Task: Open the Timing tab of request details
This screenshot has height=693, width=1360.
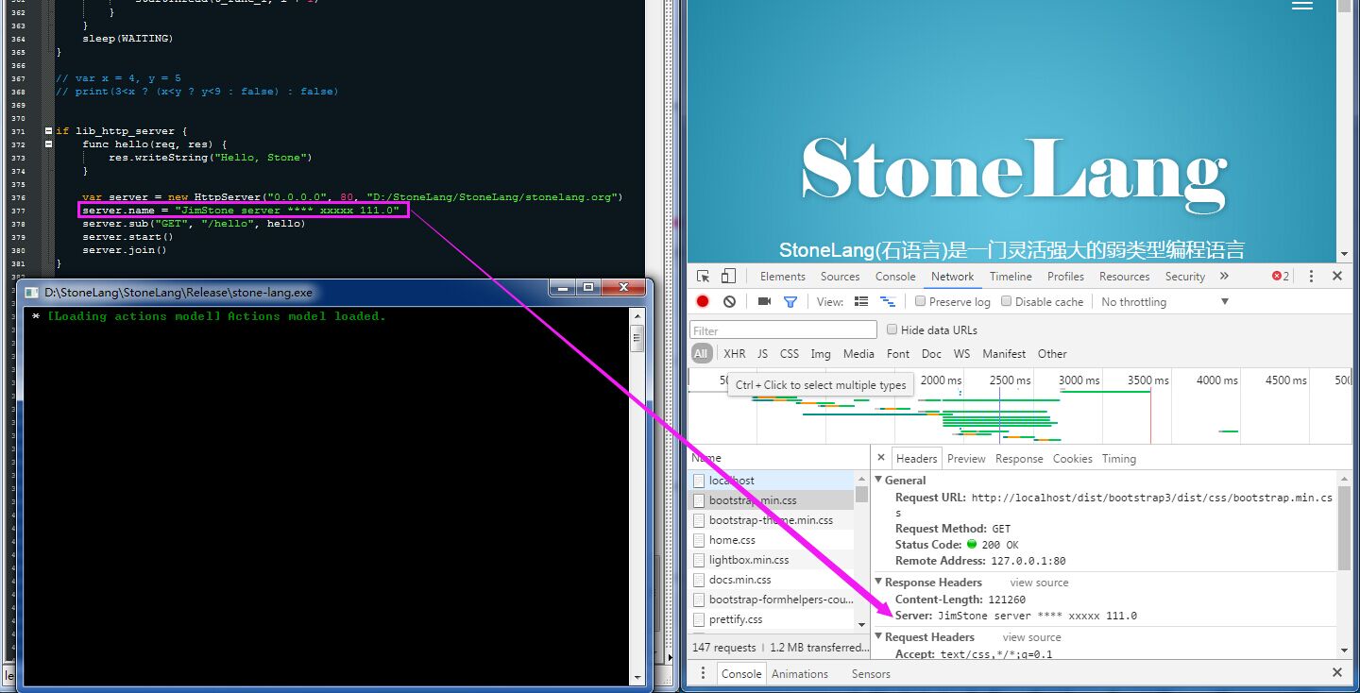Action: pos(1118,459)
